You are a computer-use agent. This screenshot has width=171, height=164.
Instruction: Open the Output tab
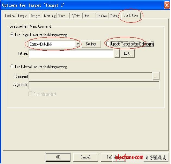tap(35, 16)
